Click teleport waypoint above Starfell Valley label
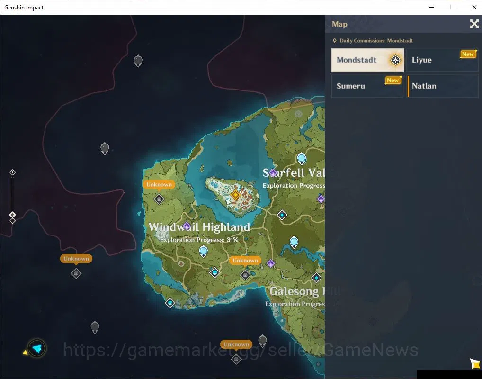The height and width of the screenshot is (379, 482). tap(302, 158)
